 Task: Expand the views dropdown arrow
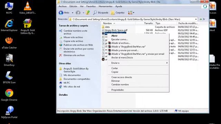134,13
